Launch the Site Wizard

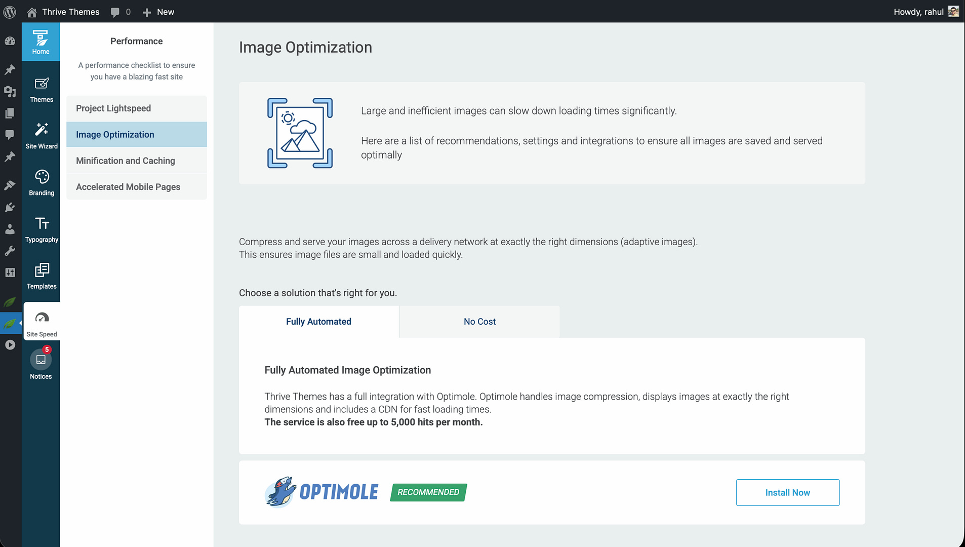41,136
